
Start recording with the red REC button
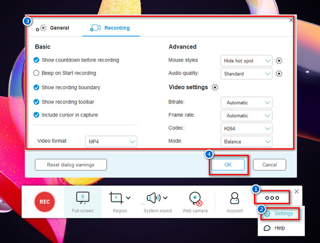[44, 202]
